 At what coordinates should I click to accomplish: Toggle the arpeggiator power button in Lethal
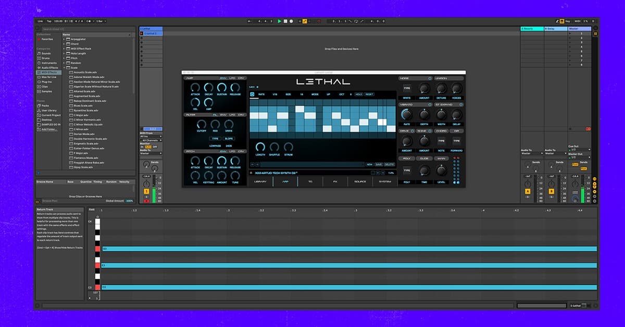click(x=252, y=94)
